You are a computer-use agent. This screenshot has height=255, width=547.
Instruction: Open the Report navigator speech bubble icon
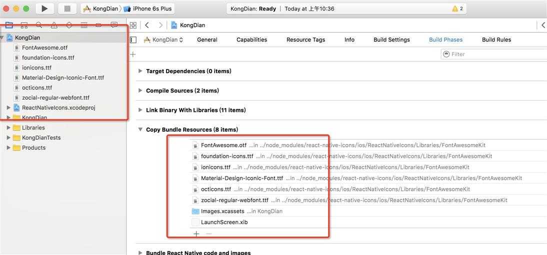point(114,25)
